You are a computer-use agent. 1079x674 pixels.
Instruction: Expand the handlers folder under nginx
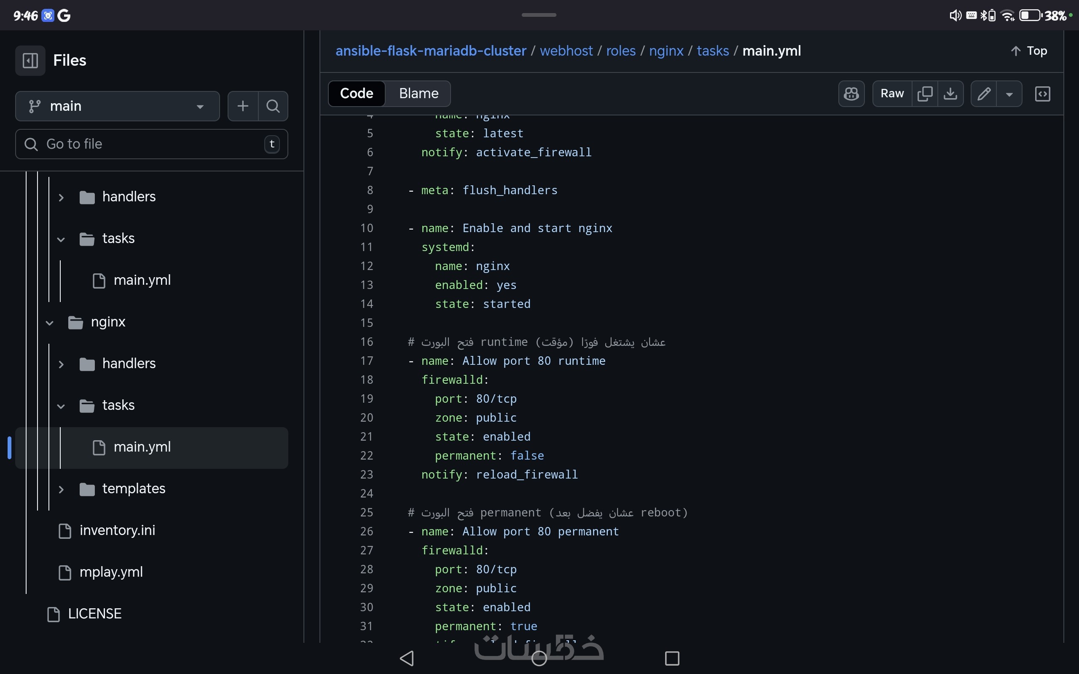62,364
